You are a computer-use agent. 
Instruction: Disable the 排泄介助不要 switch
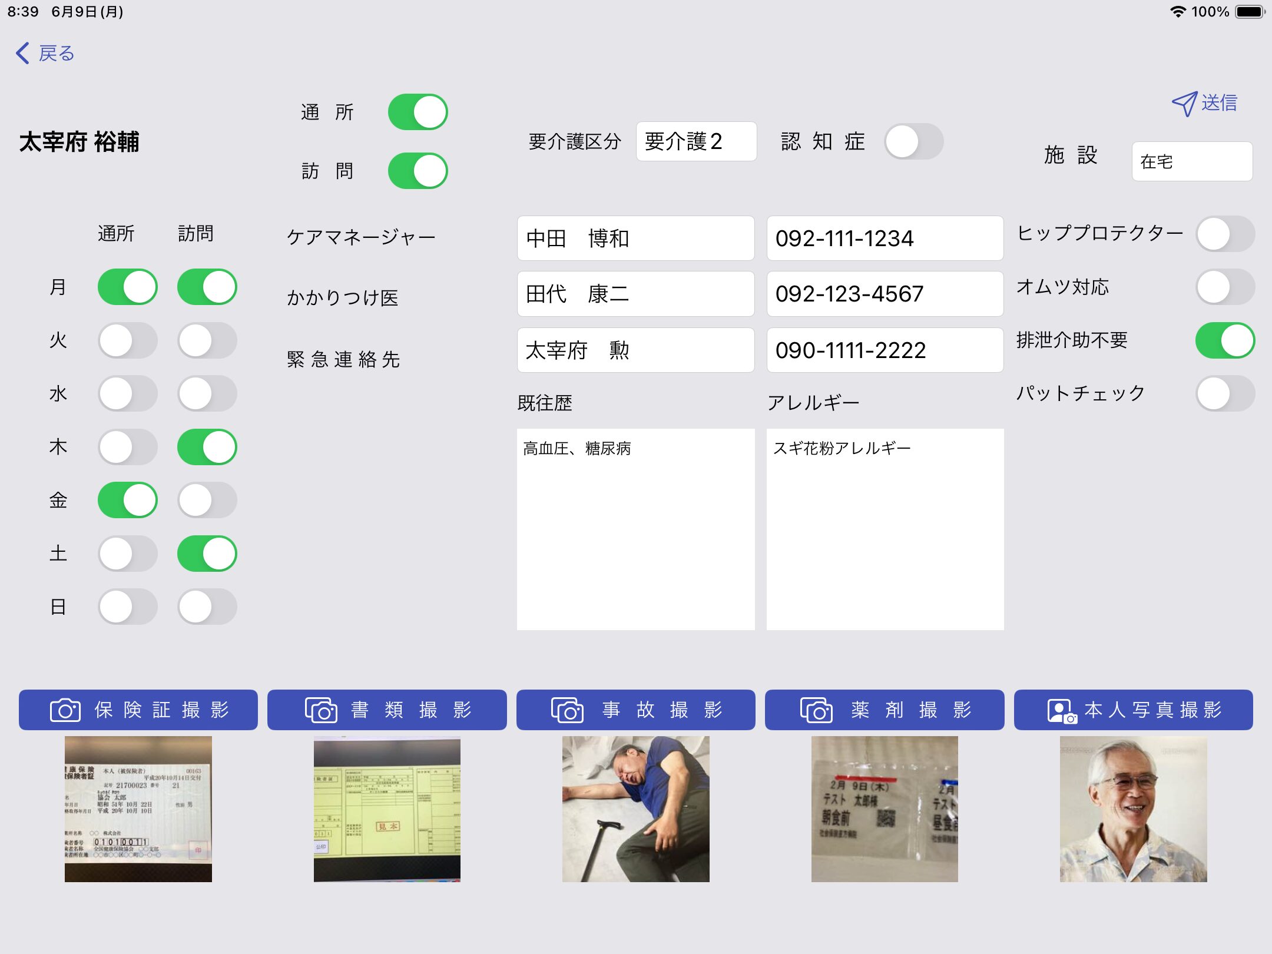click(x=1225, y=340)
